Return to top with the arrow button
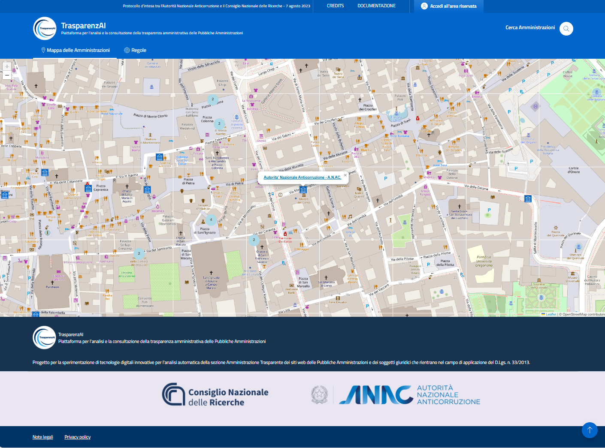605x448 pixels. coord(590,430)
